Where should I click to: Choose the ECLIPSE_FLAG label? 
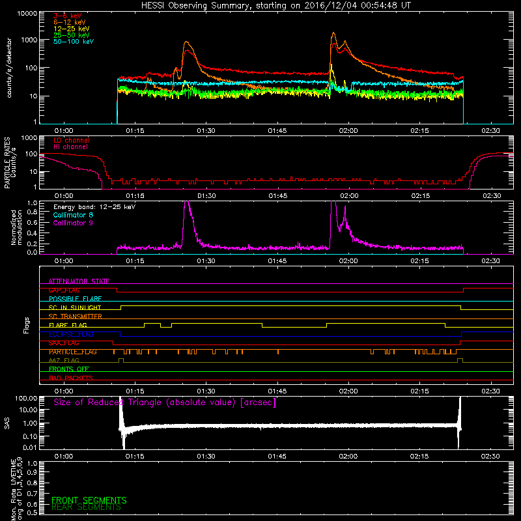[x=71, y=334]
